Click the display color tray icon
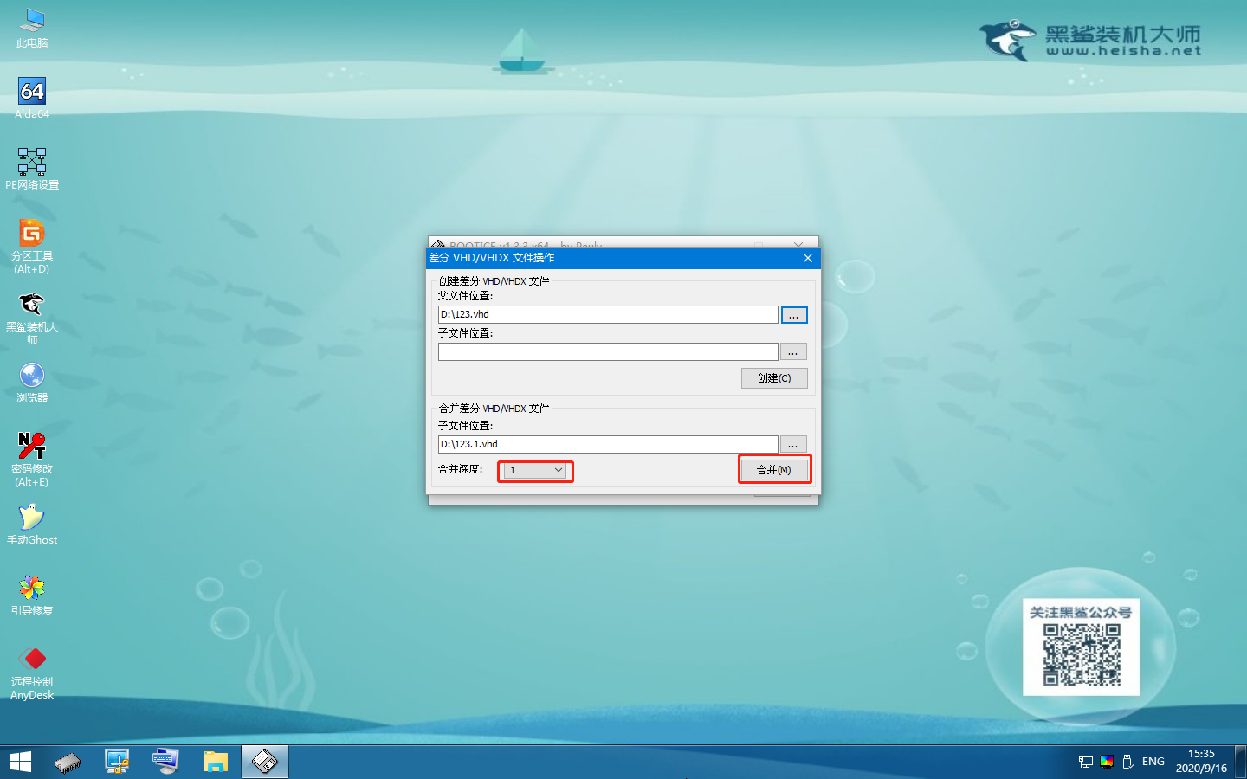The height and width of the screenshot is (779, 1247). point(1107,762)
